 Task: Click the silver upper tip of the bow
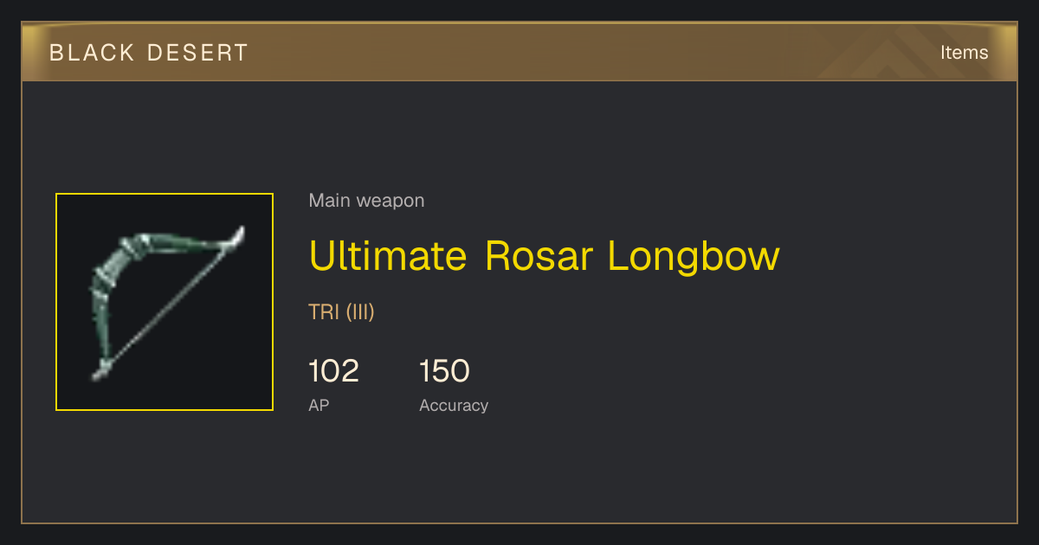[235, 239]
